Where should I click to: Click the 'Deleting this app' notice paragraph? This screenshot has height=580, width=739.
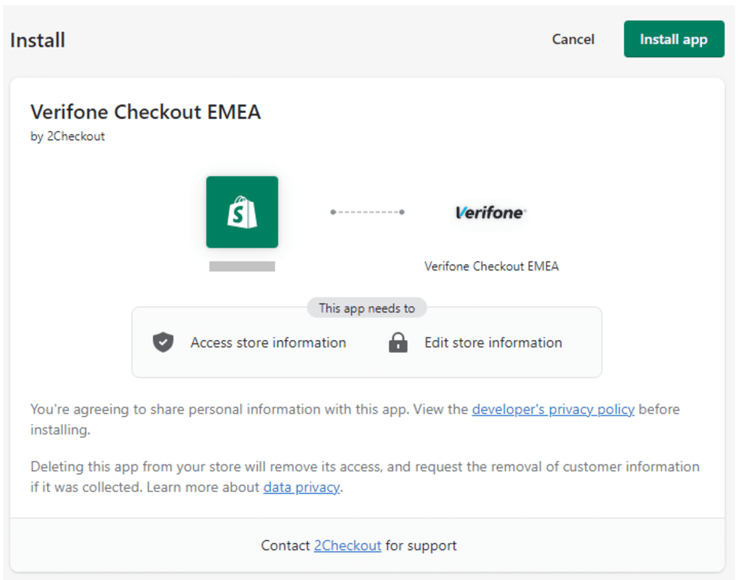click(365, 477)
